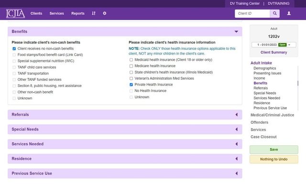
Task: Check Medicare health insurance
Action: click(x=131, y=66)
